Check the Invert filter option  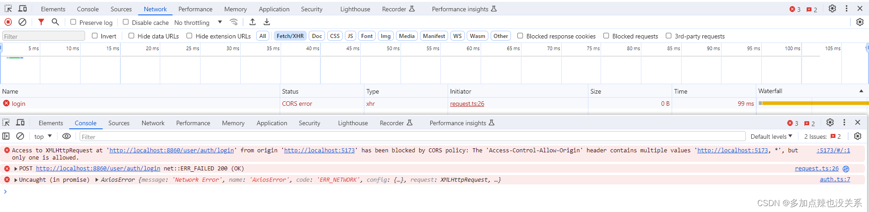pyautogui.click(x=95, y=35)
